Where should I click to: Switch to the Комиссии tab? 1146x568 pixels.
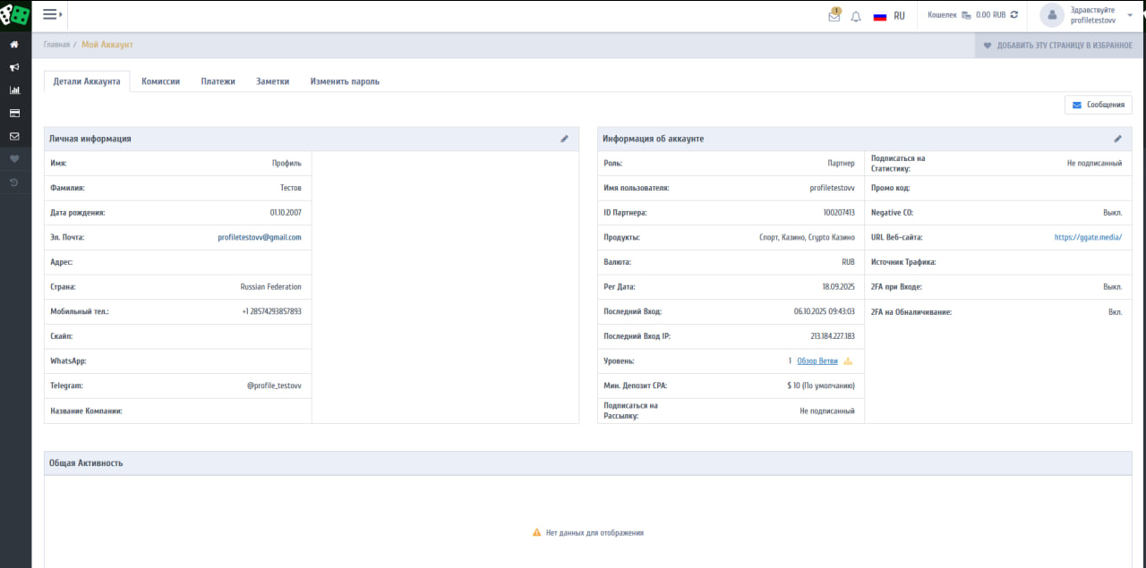pyautogui.click(x=160, y=81)
